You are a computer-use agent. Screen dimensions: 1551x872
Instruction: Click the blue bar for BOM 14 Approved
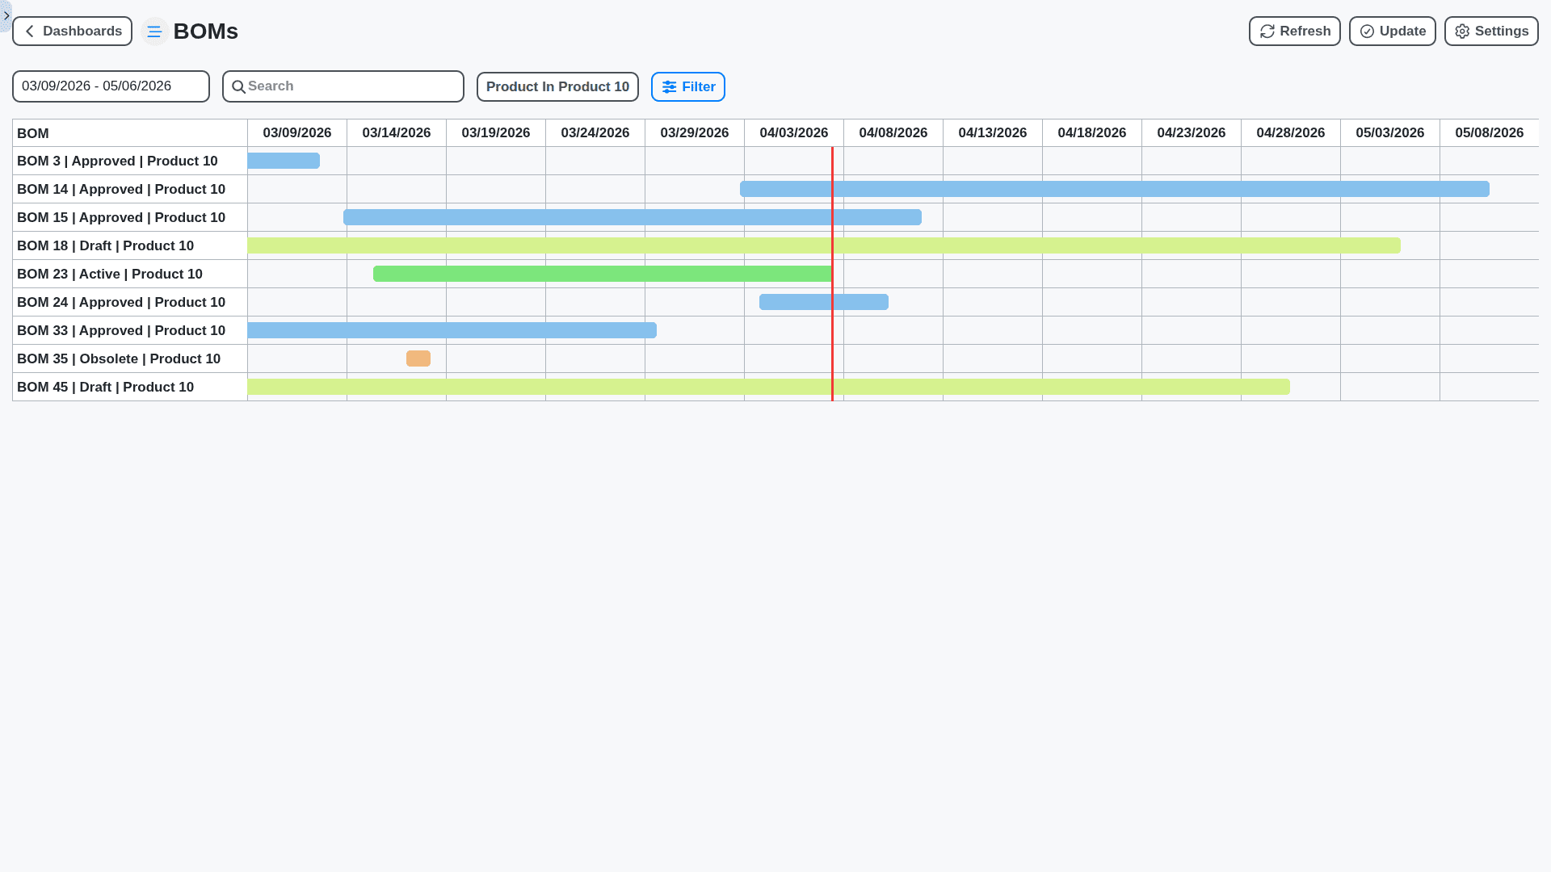pyautogui.click(x=1115, y=189)
